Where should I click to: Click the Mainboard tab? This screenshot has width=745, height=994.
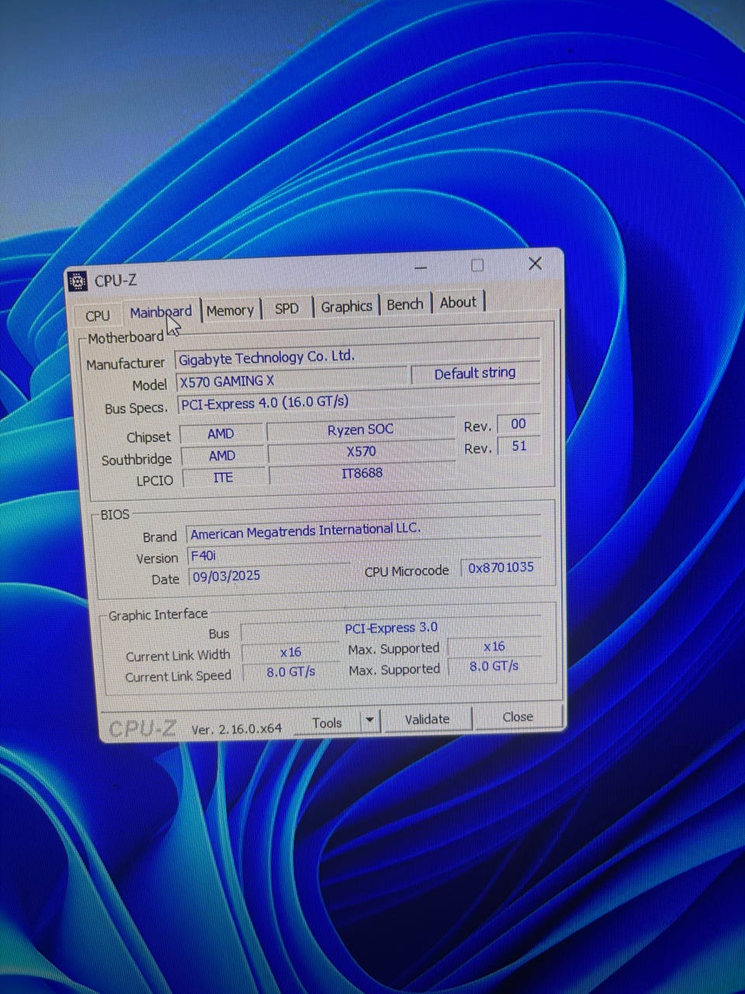coord(161,312)
